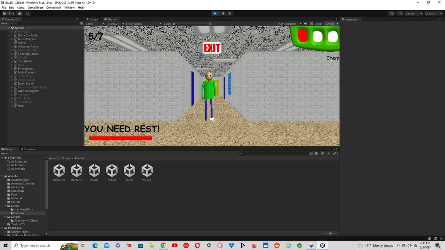Open the LF account dropdown

[x=8, y=14]
